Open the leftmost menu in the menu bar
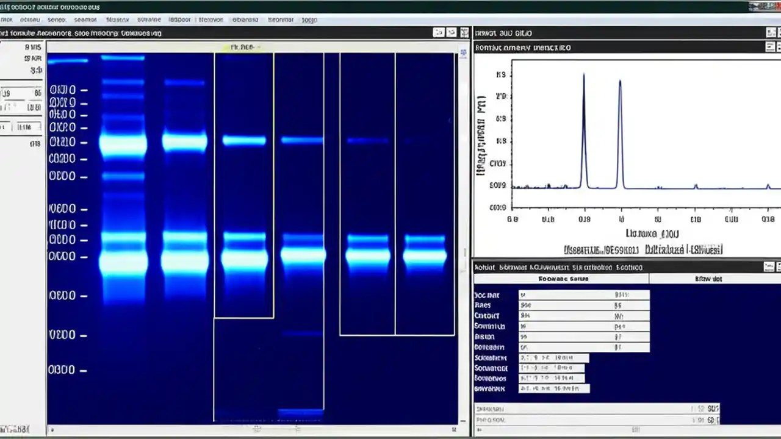781x439 pixels. click(x=7, y=20)
